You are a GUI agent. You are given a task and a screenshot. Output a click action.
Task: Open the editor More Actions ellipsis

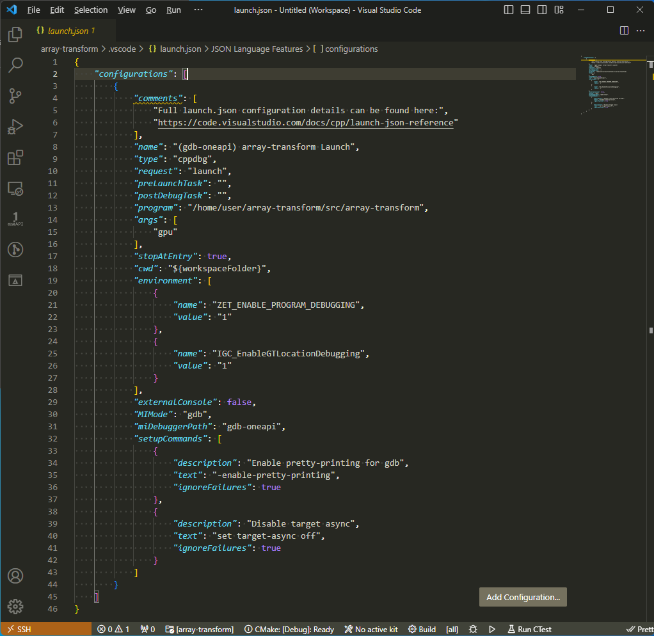coord(641,31)
